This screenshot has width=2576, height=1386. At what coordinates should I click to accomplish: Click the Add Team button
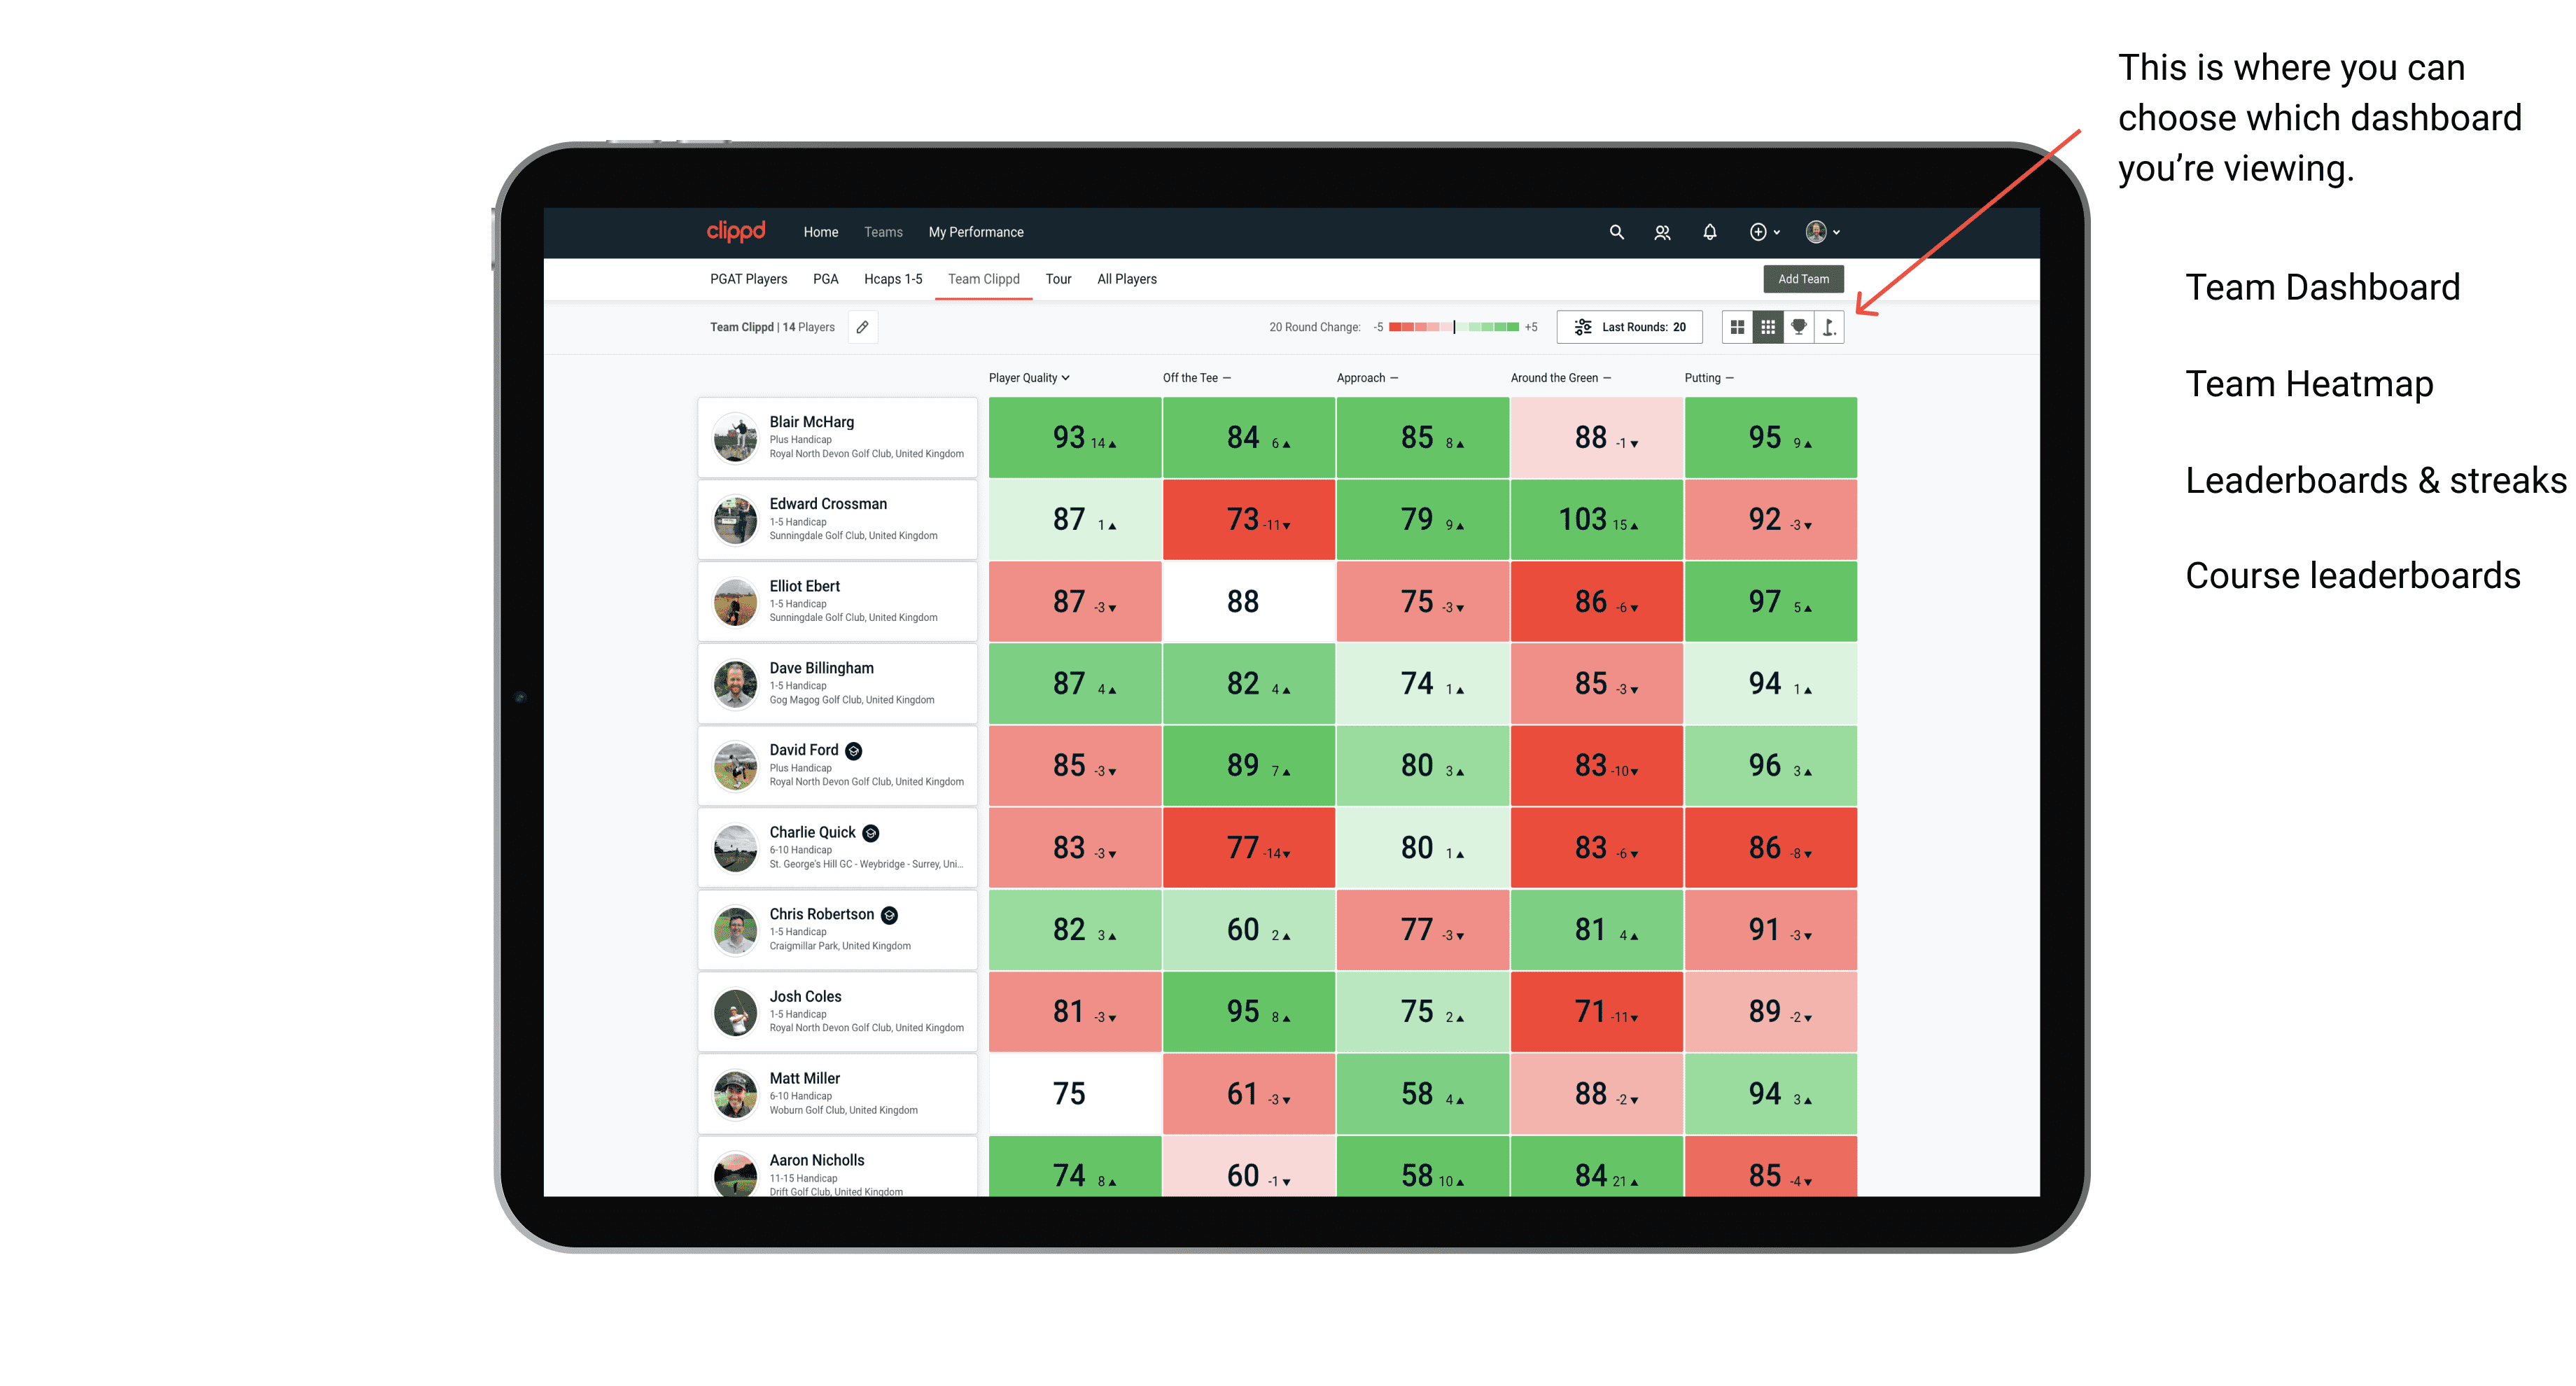tap(1805, 278)
